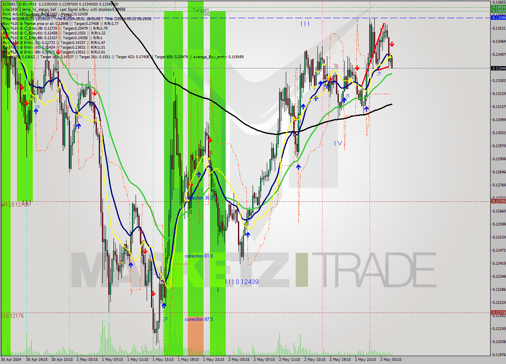The image size is (506, 364).
Task: Click the '1 May 03:15' time label
Action: [87, 359]
